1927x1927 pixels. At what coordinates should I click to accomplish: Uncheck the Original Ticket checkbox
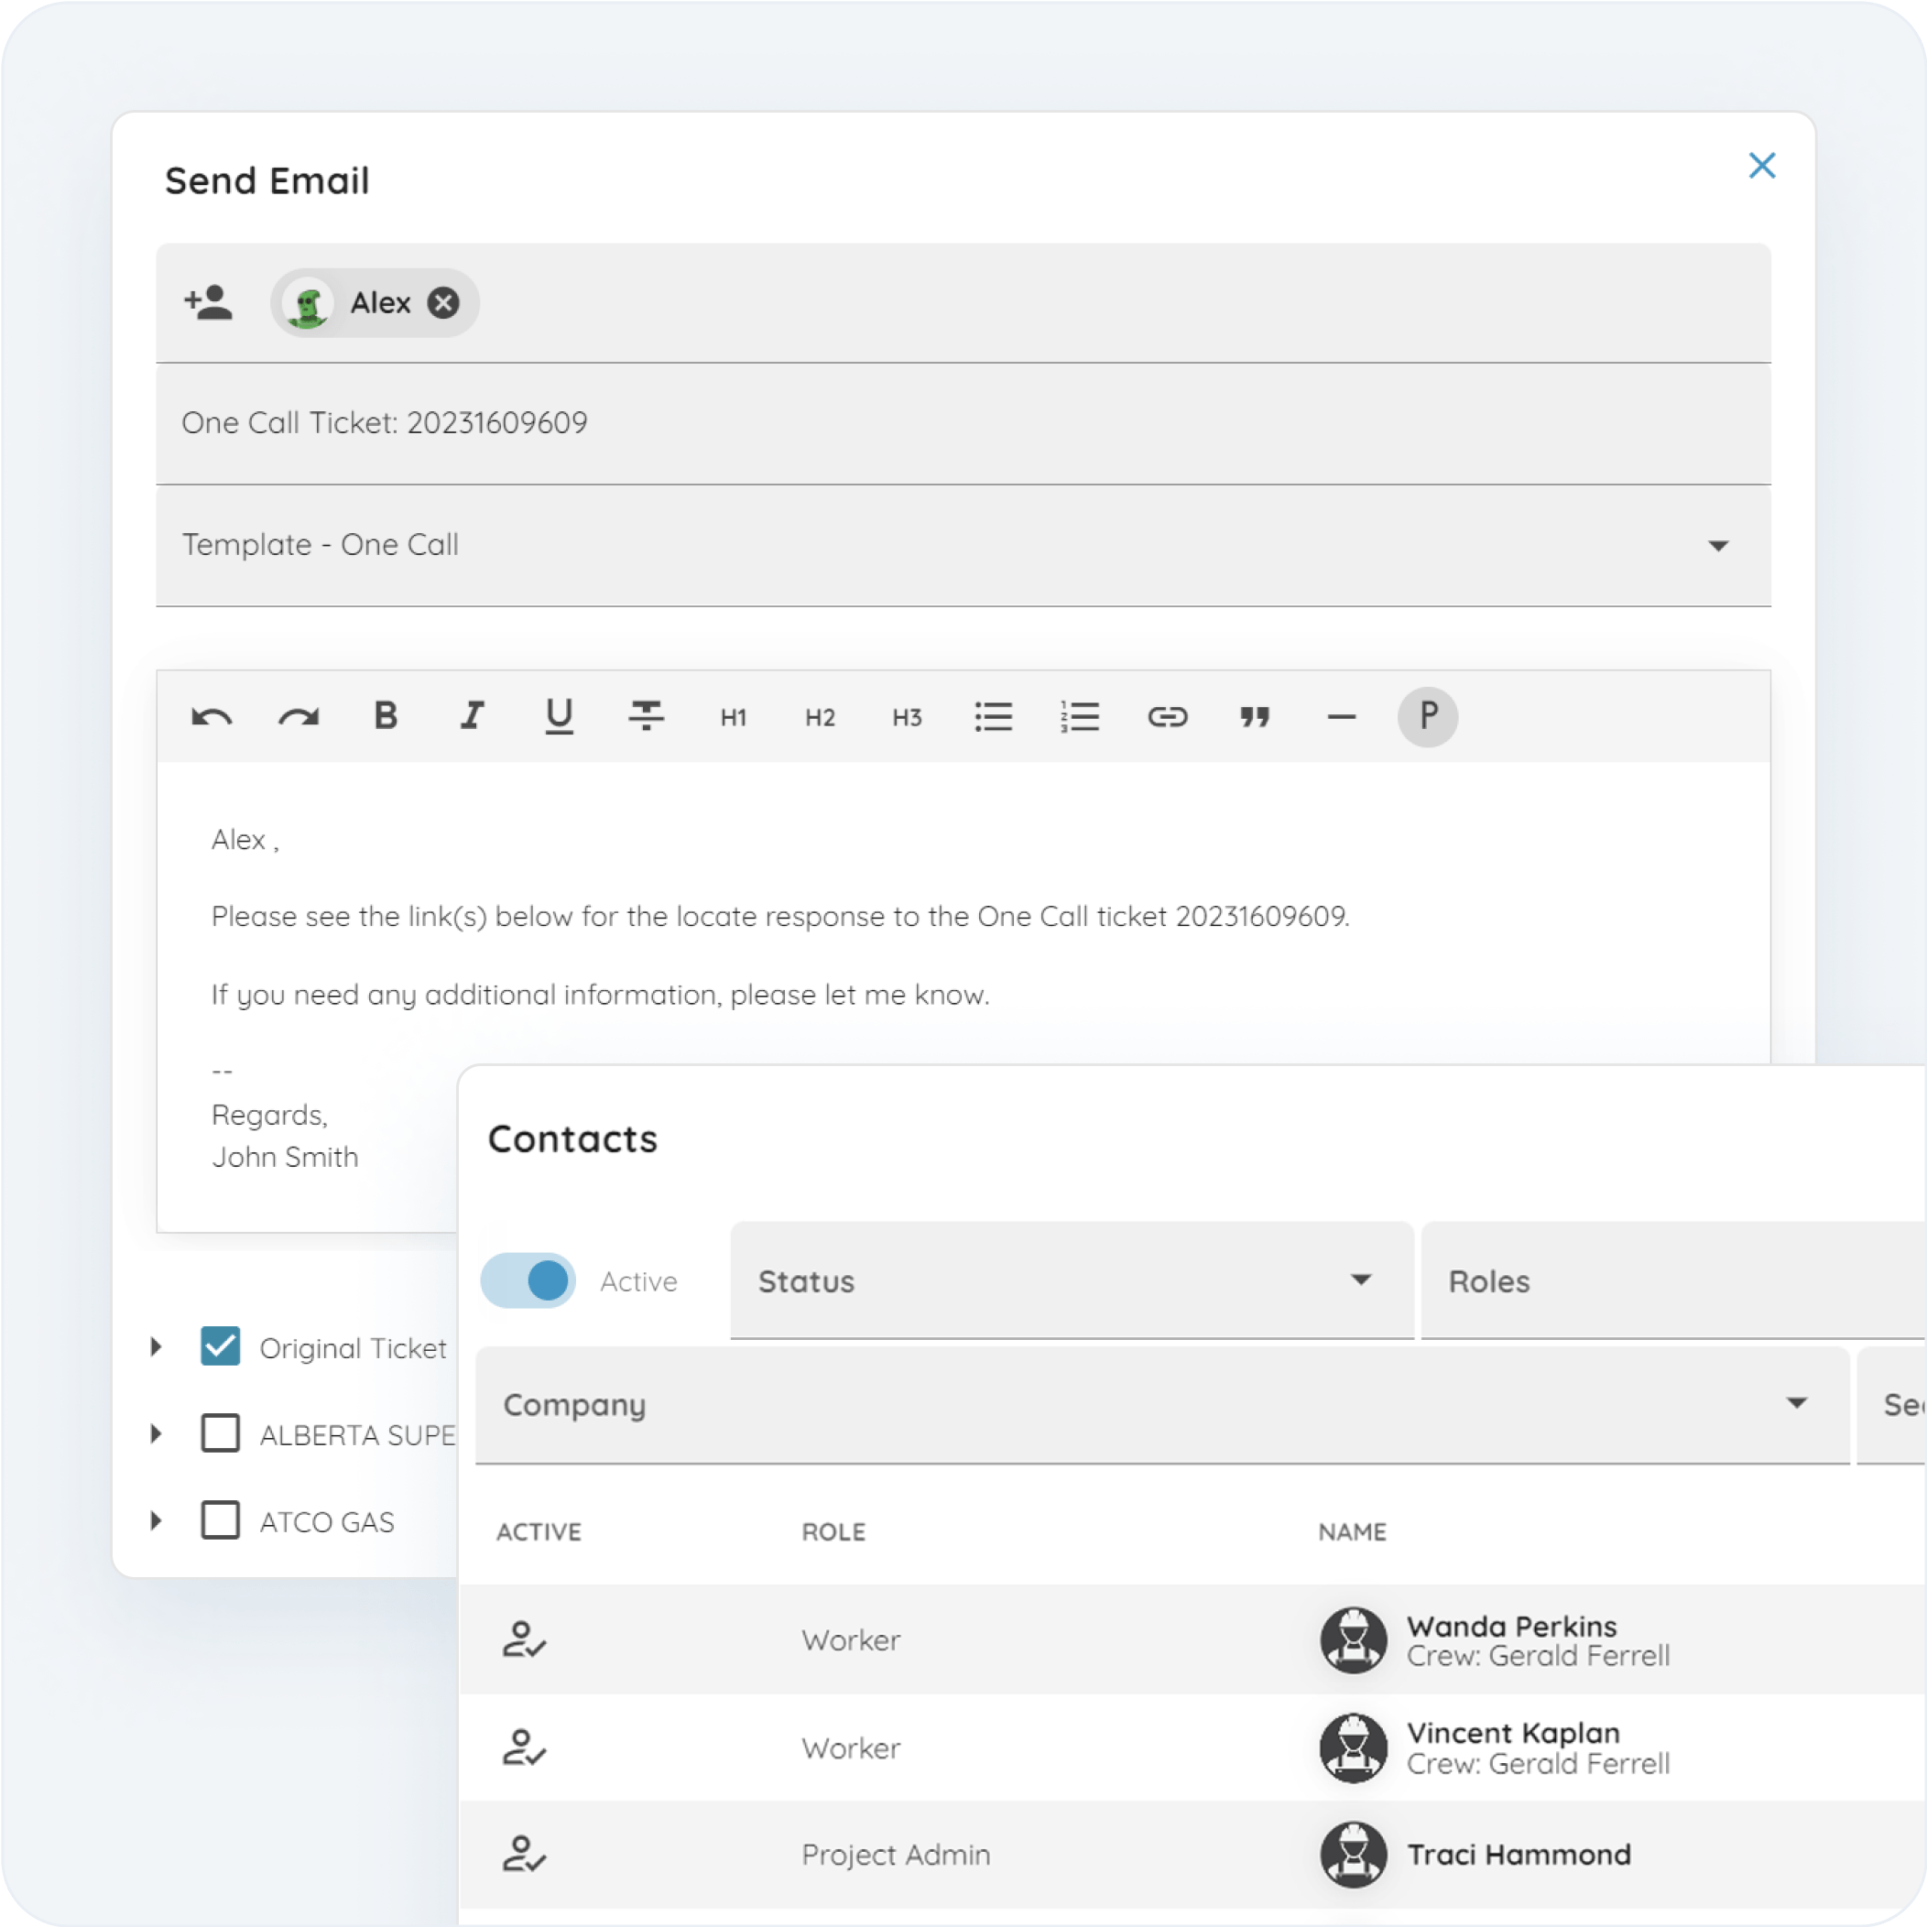[x=221, y=1346]
